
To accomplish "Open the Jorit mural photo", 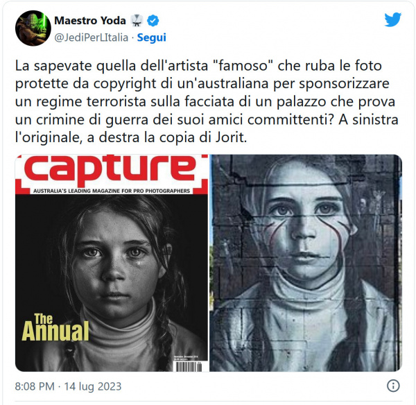I will [x=306, y=263].
